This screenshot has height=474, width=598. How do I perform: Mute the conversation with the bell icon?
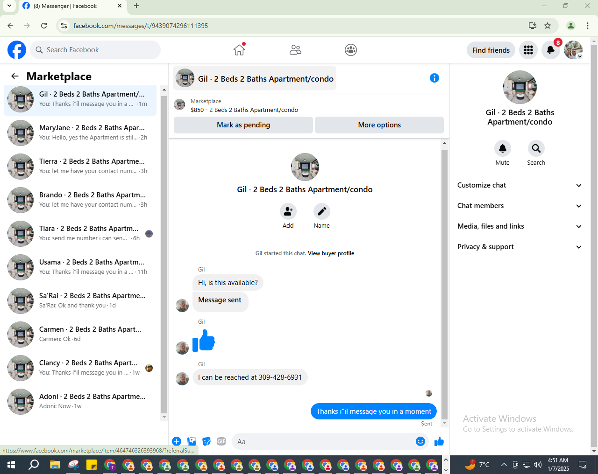(503, 148)
